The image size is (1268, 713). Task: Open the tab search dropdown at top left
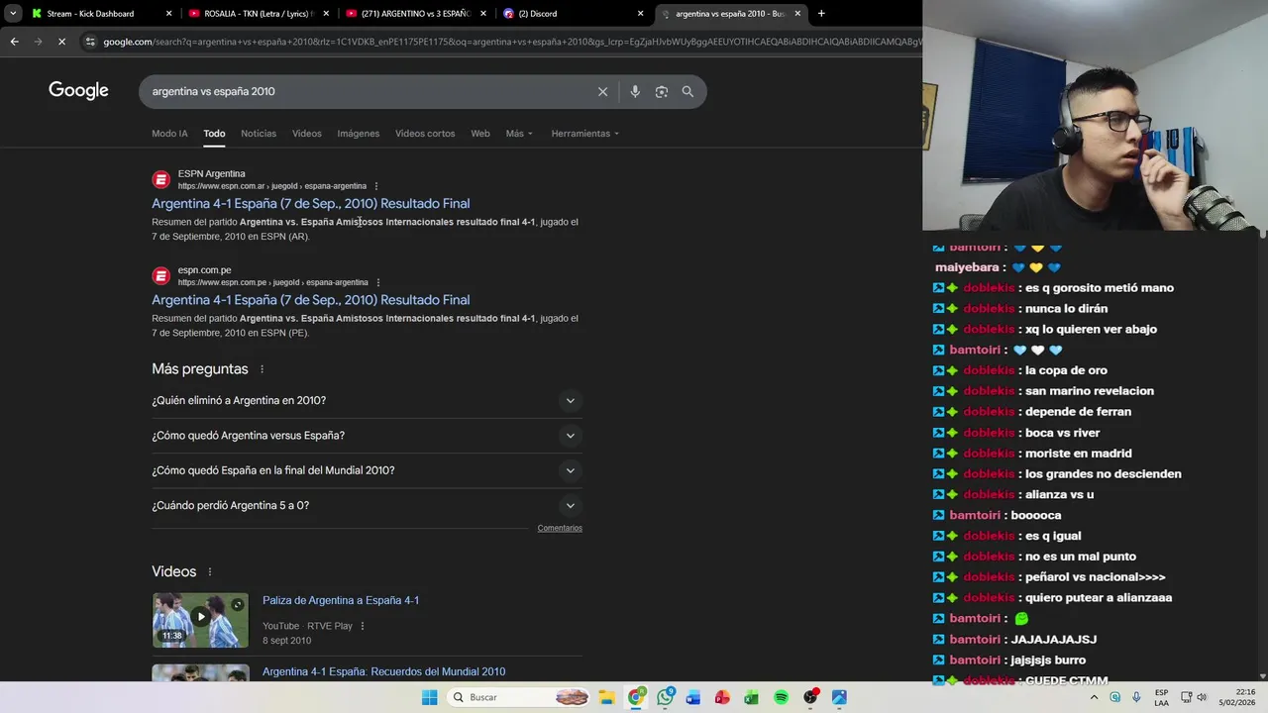coord(13,14)
